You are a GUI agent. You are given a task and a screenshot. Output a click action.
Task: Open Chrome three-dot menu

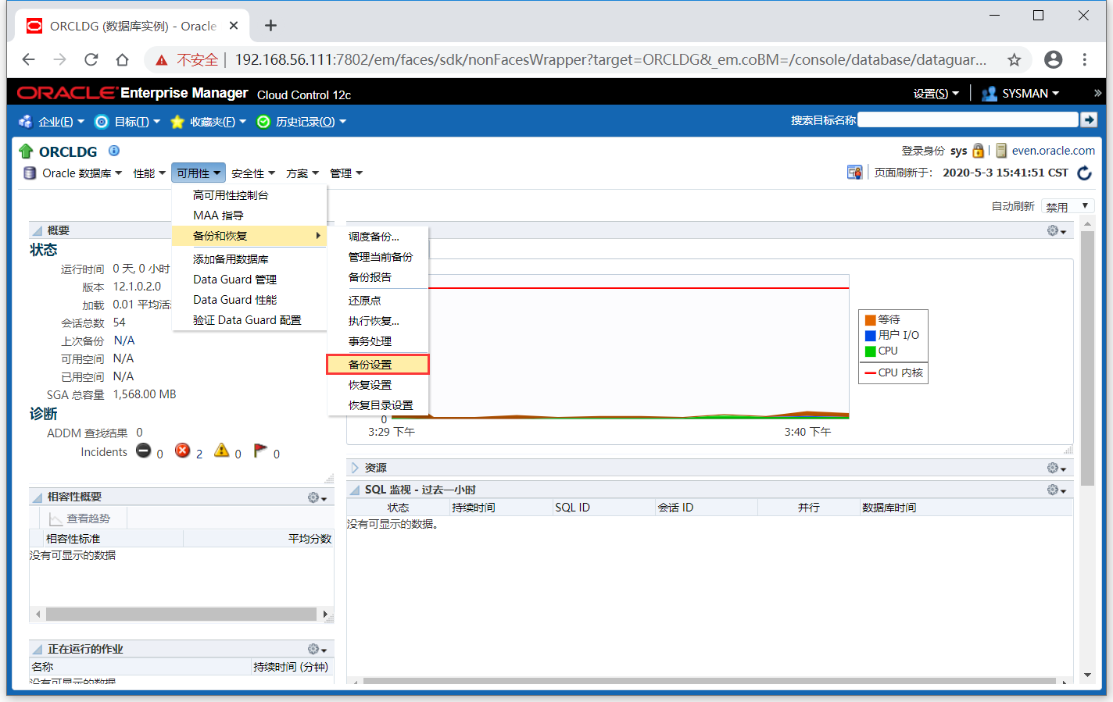pos(1085,59)
